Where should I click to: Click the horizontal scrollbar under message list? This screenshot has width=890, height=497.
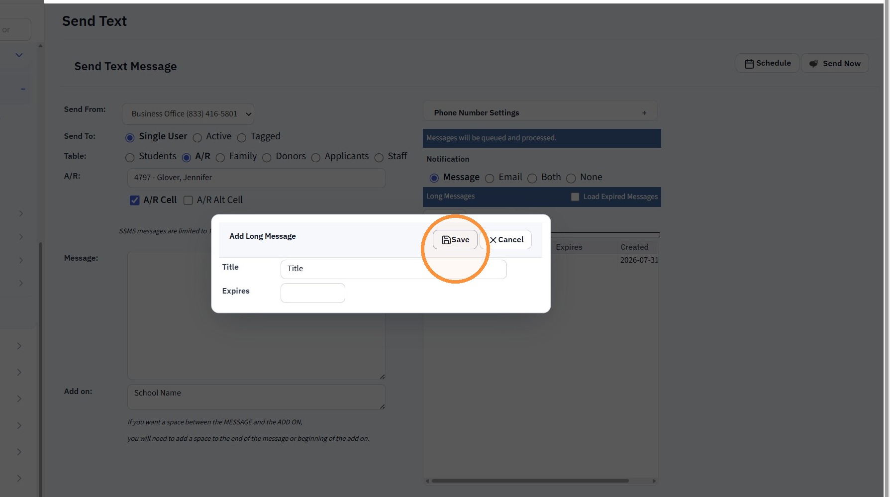point(530,481)
